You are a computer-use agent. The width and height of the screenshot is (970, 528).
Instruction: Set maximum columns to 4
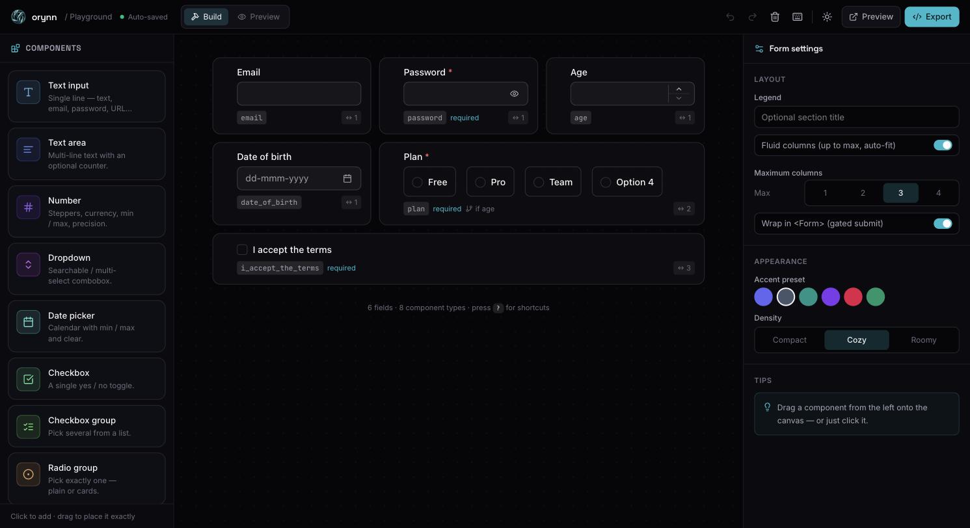(x=938, y=193)
